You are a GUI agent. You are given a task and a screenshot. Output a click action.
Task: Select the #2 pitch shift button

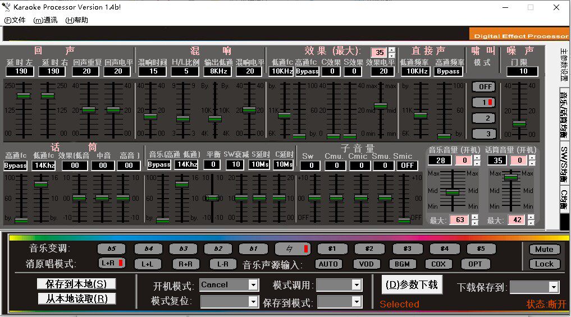click(369, 249)
